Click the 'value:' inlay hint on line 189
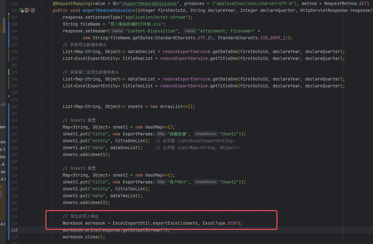 pyautogui.click(x=190, y=31)
